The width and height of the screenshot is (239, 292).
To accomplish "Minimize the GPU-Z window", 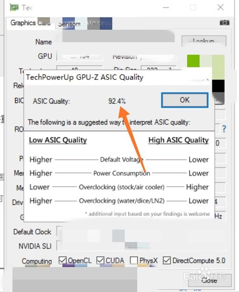I will pos(166,8).
